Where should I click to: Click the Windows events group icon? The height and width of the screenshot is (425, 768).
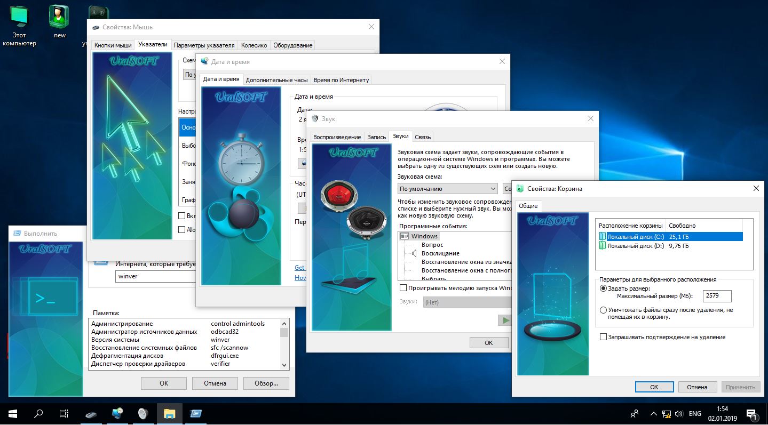click(x=404, y=236)
